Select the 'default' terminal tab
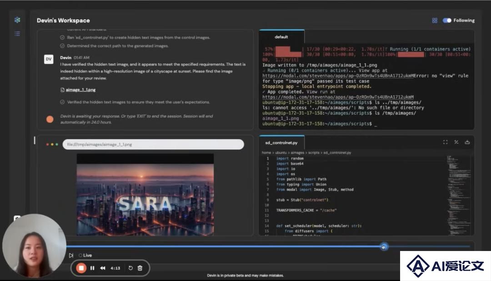Image resolution: width=491 pixels, height=281 pixels. click(281, 37)
